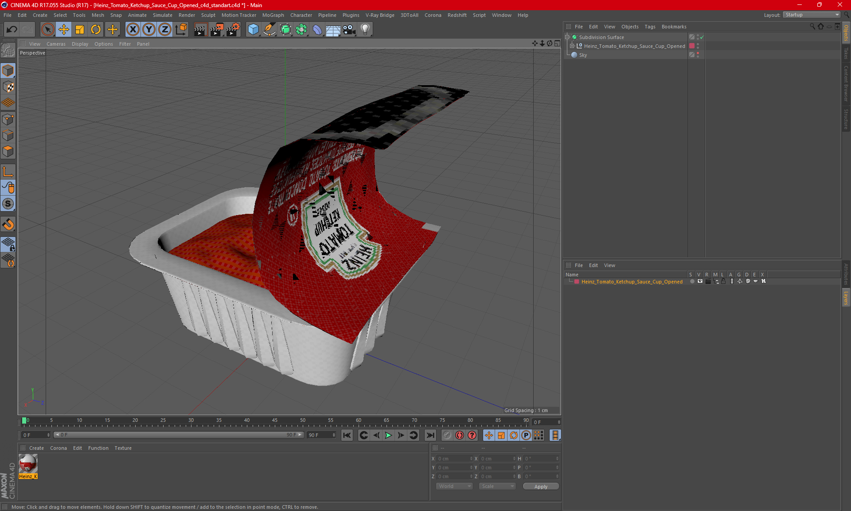Click Make Editable icon

(x=8, y=50)
